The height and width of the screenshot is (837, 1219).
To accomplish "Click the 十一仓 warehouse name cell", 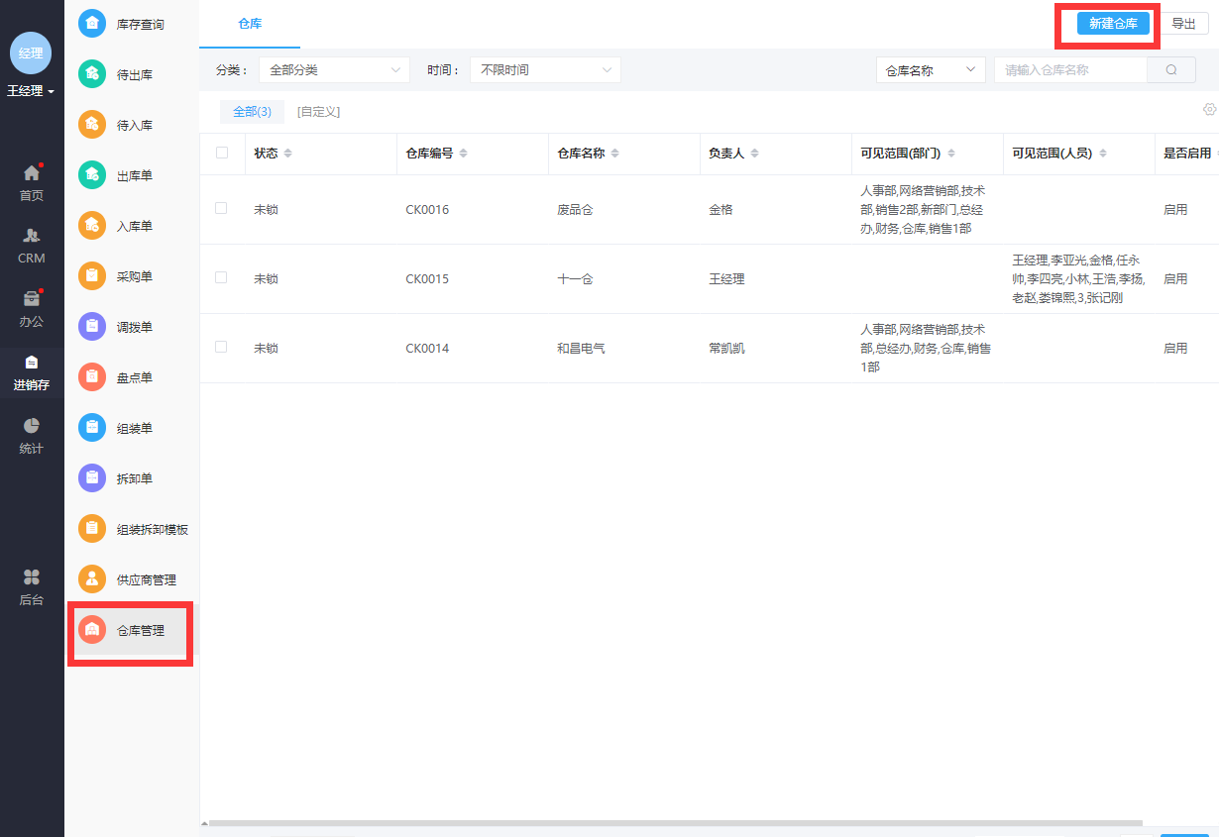I will coord(575,279).
